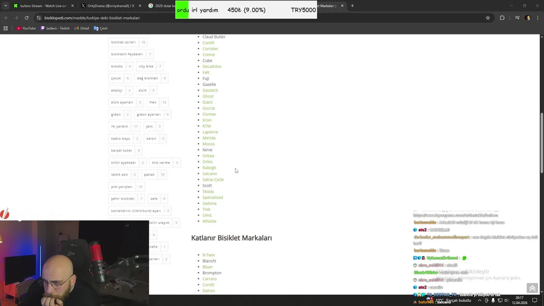This screenshot has width=544, height=306.
Task: Open the Specialized brand link
Action: [212, 197]
